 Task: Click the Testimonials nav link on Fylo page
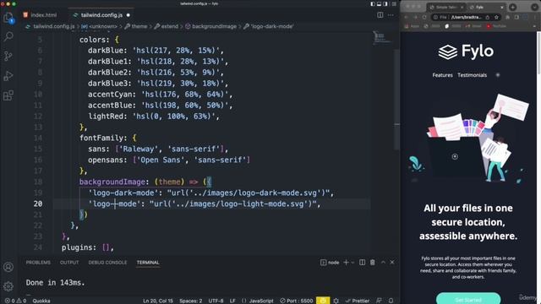[x=472, y=75]
